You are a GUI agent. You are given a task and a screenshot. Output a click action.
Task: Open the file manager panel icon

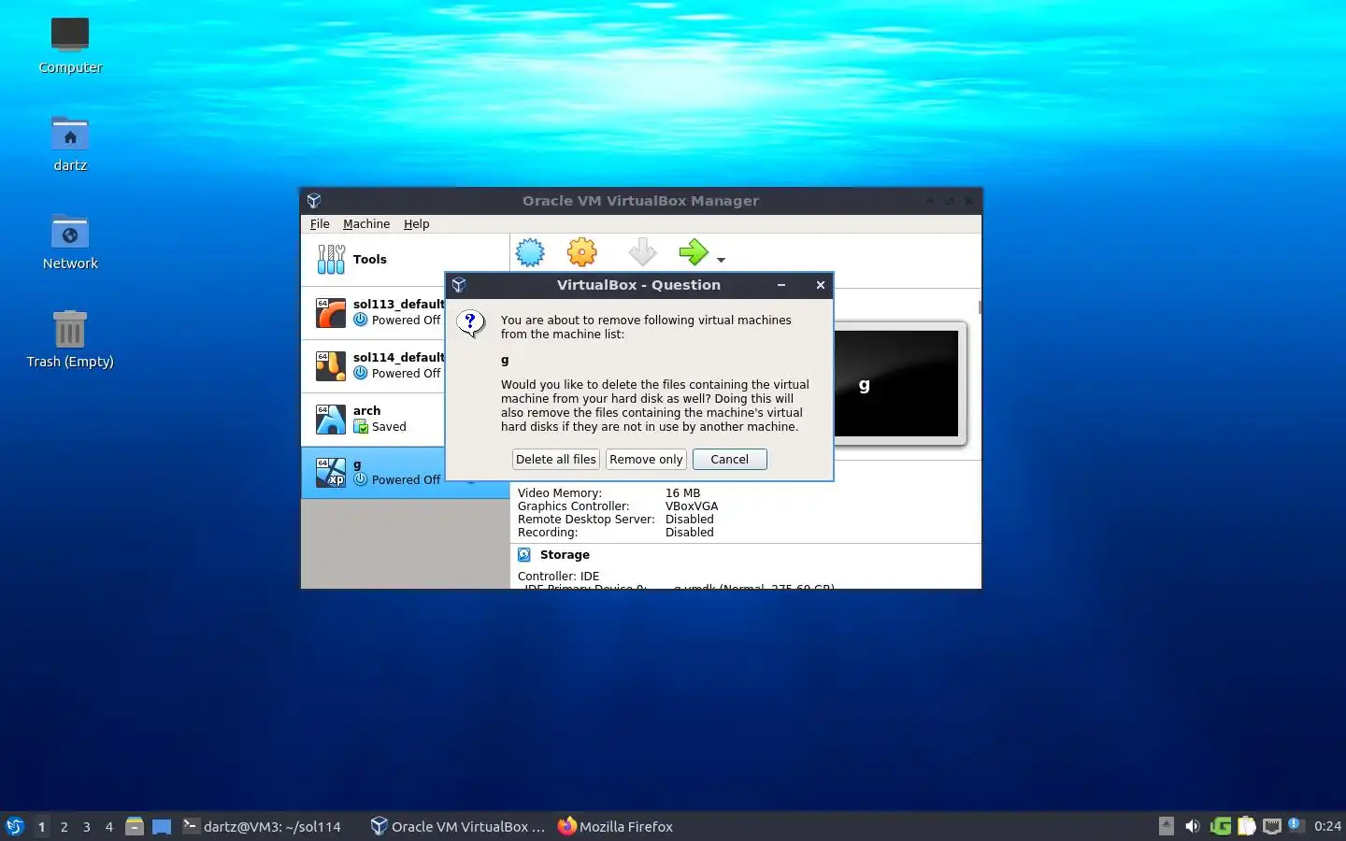pyautogui.click(x=135, y=826)
